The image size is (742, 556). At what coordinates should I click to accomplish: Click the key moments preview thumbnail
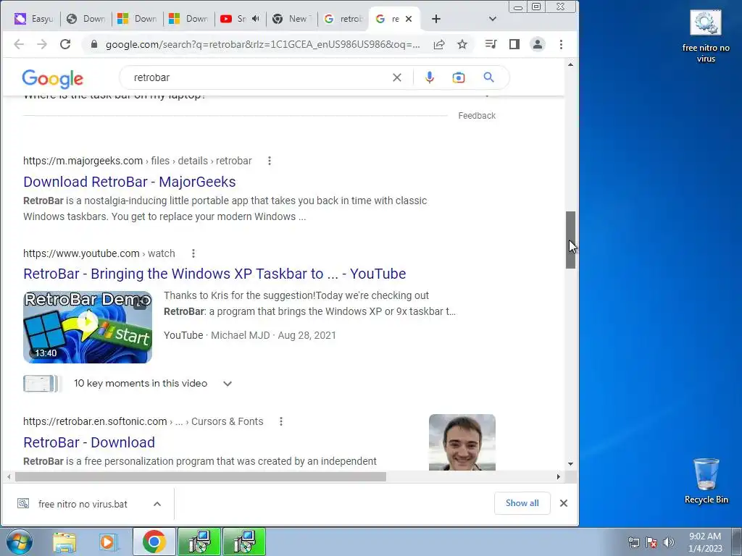[x=42, y=384]
